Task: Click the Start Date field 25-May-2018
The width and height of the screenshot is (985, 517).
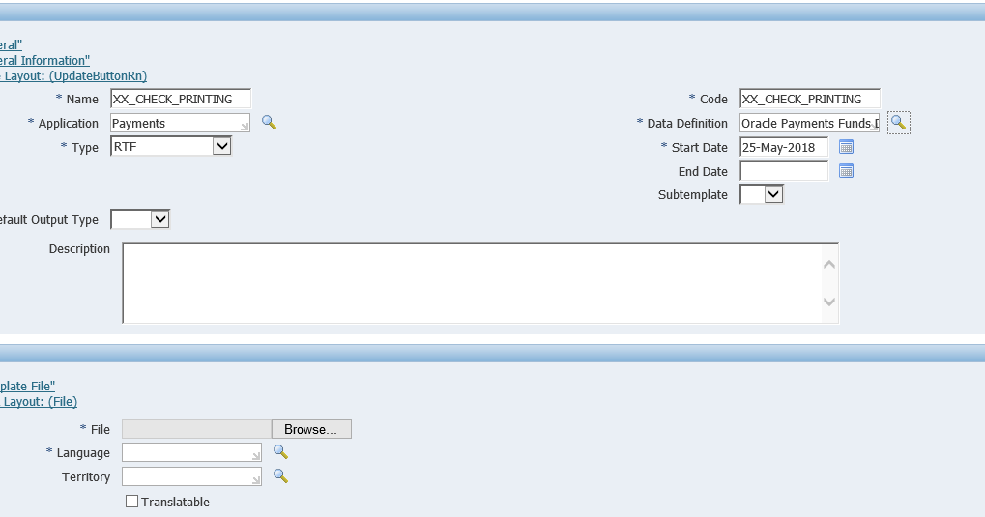Action: click(x=784, y=147)
